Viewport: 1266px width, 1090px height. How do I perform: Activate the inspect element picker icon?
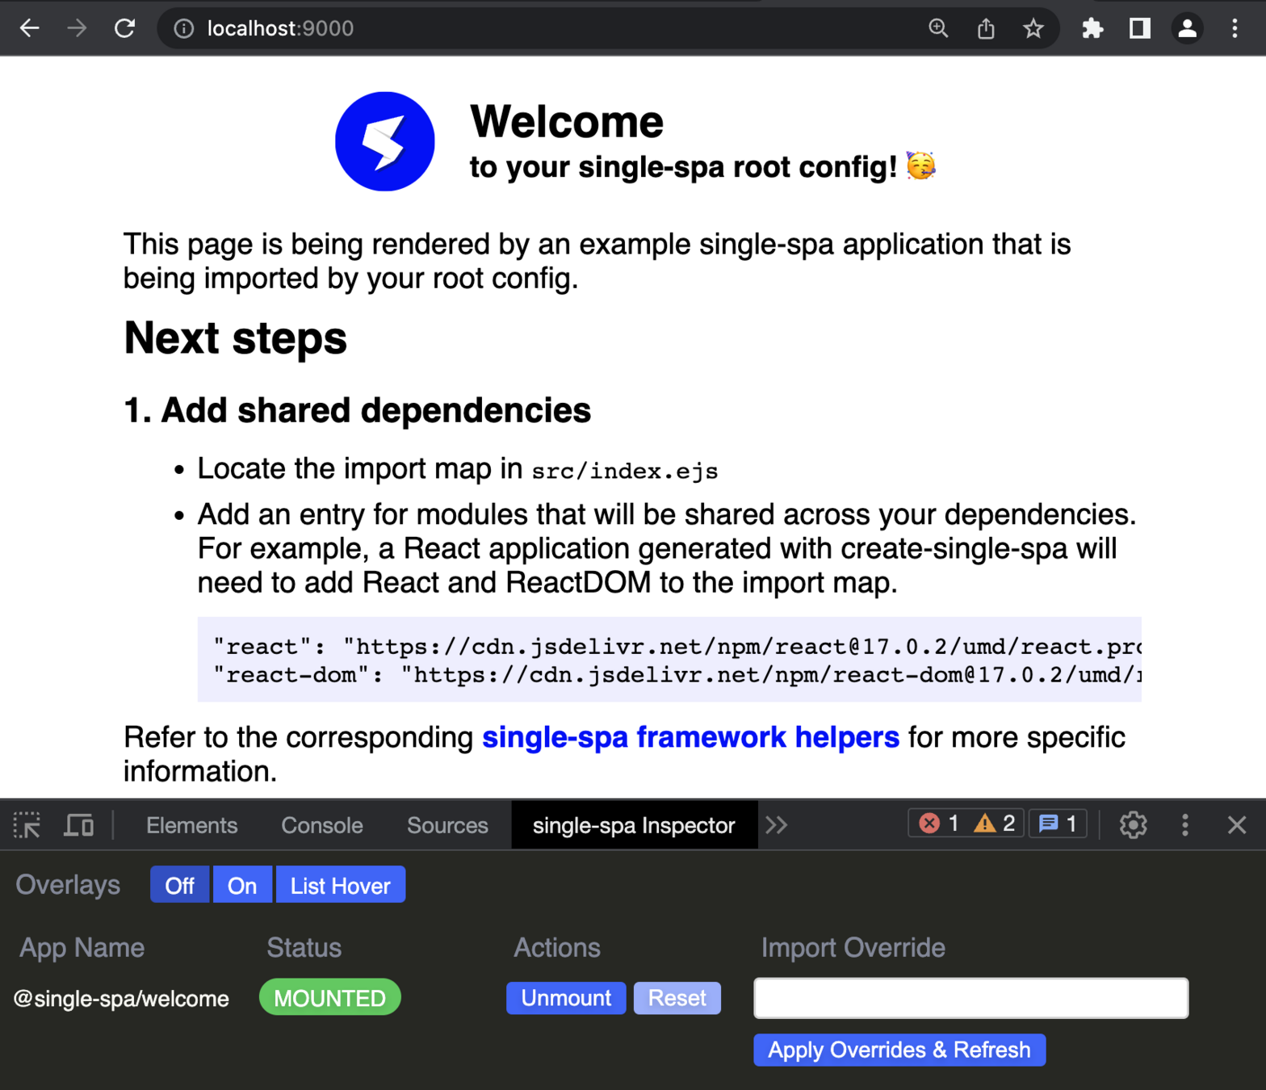coord(27,825)
